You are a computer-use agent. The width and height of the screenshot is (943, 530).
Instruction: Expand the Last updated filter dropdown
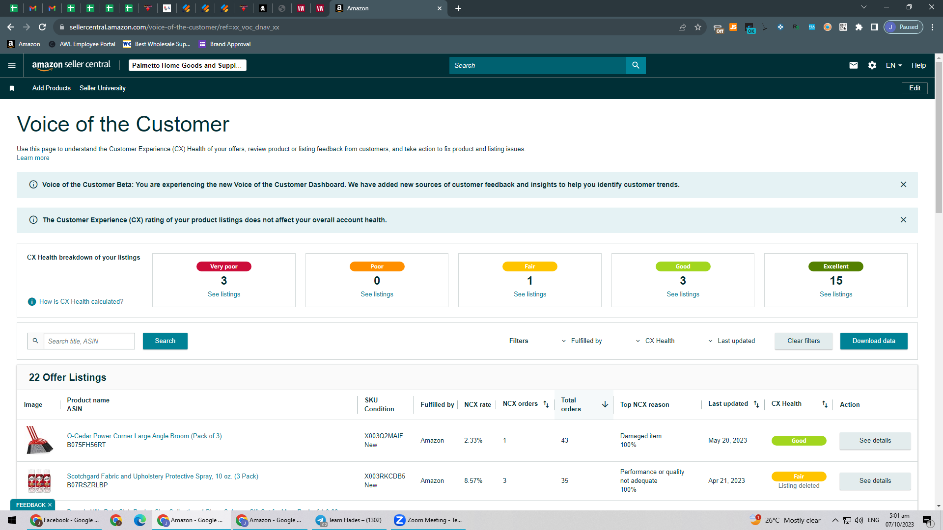tap(732, 341)
